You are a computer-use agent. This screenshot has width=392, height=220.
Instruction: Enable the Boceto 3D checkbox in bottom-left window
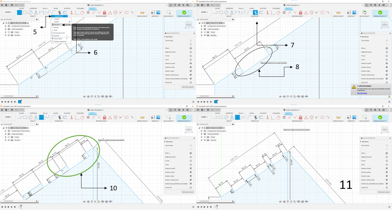coord(190,188)
